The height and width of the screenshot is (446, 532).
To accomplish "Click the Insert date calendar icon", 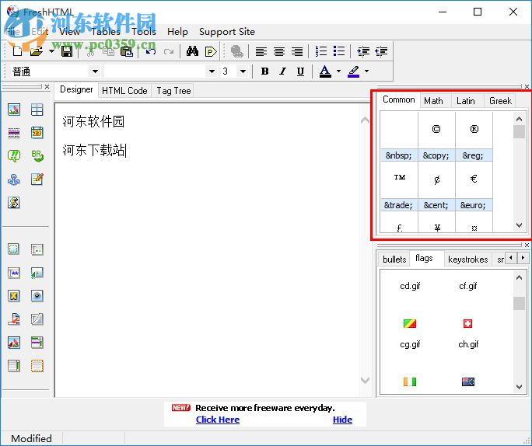I will tap(37, 133).
